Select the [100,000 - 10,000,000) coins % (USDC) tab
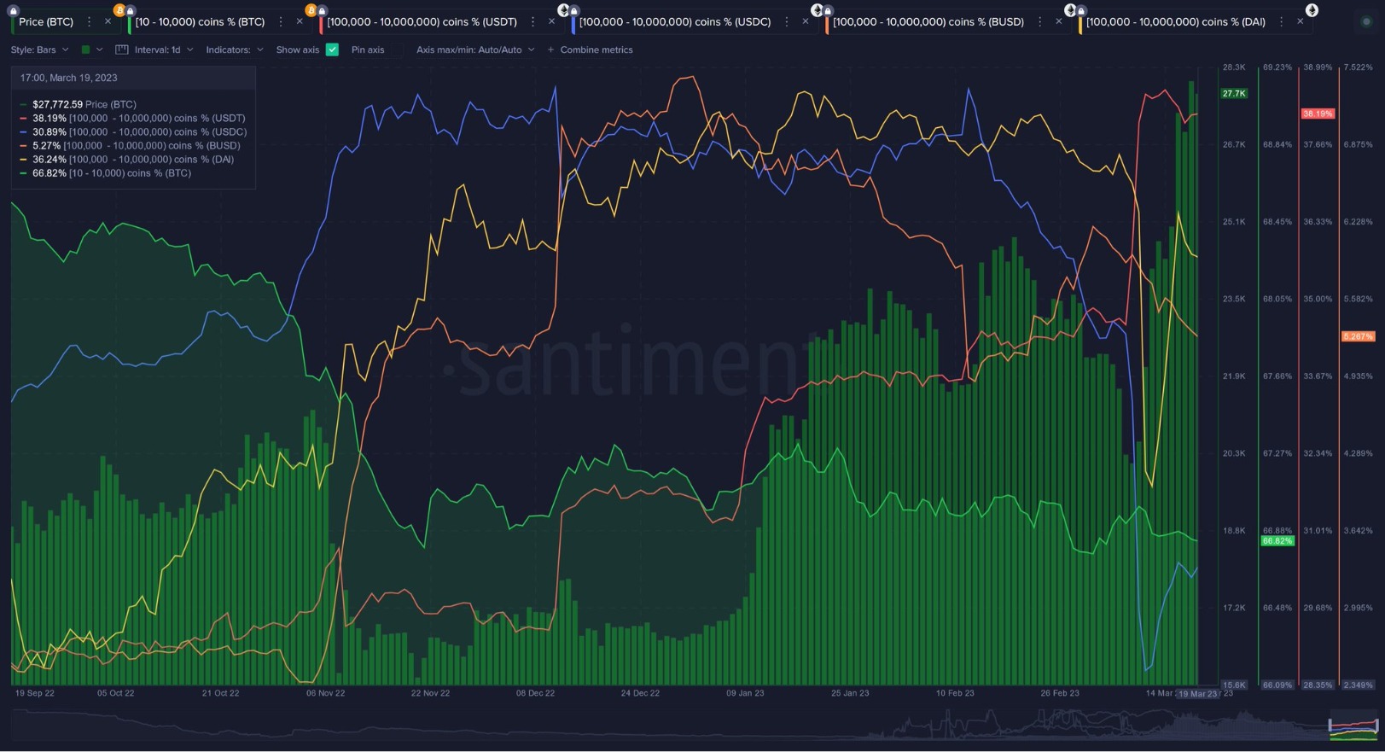 point(674,22)
